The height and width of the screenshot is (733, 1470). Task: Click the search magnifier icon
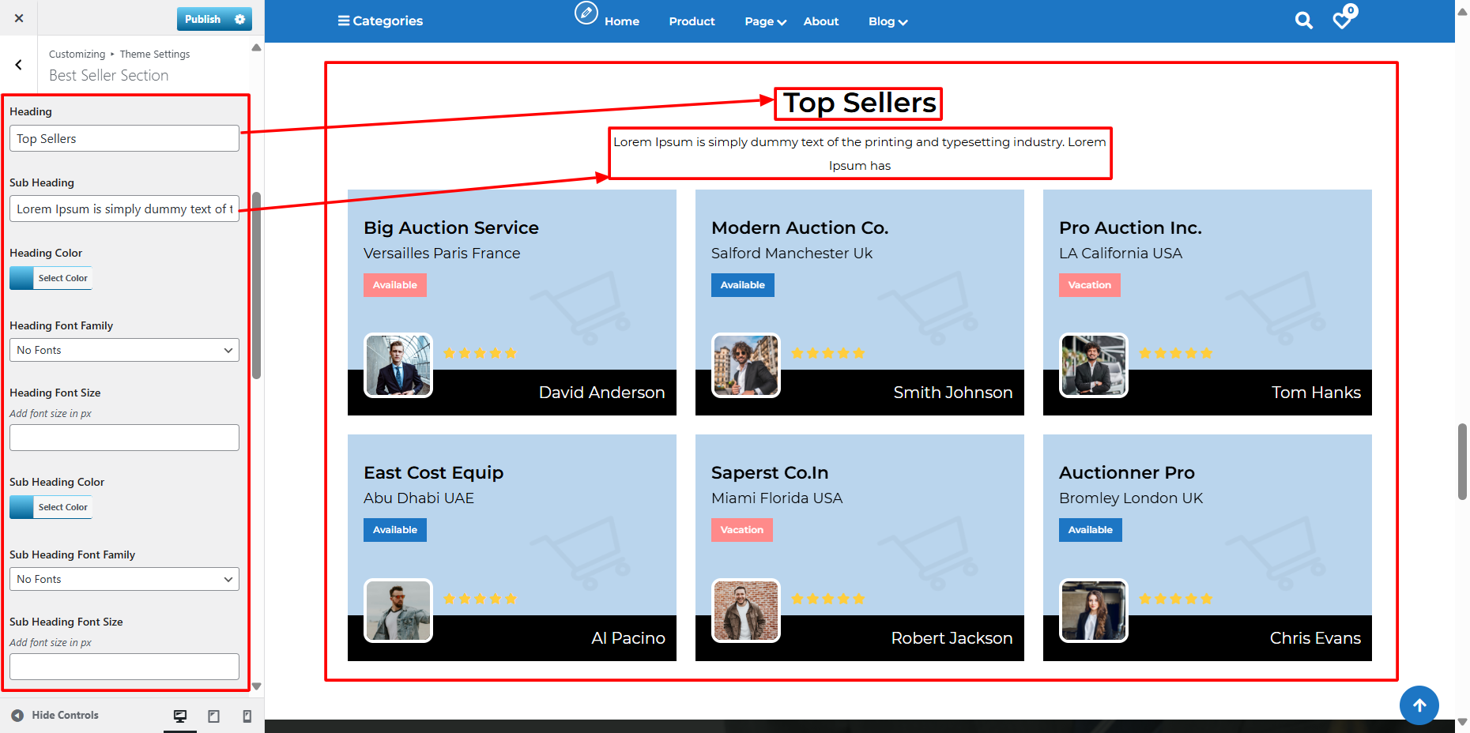(x=1303, y=21)
